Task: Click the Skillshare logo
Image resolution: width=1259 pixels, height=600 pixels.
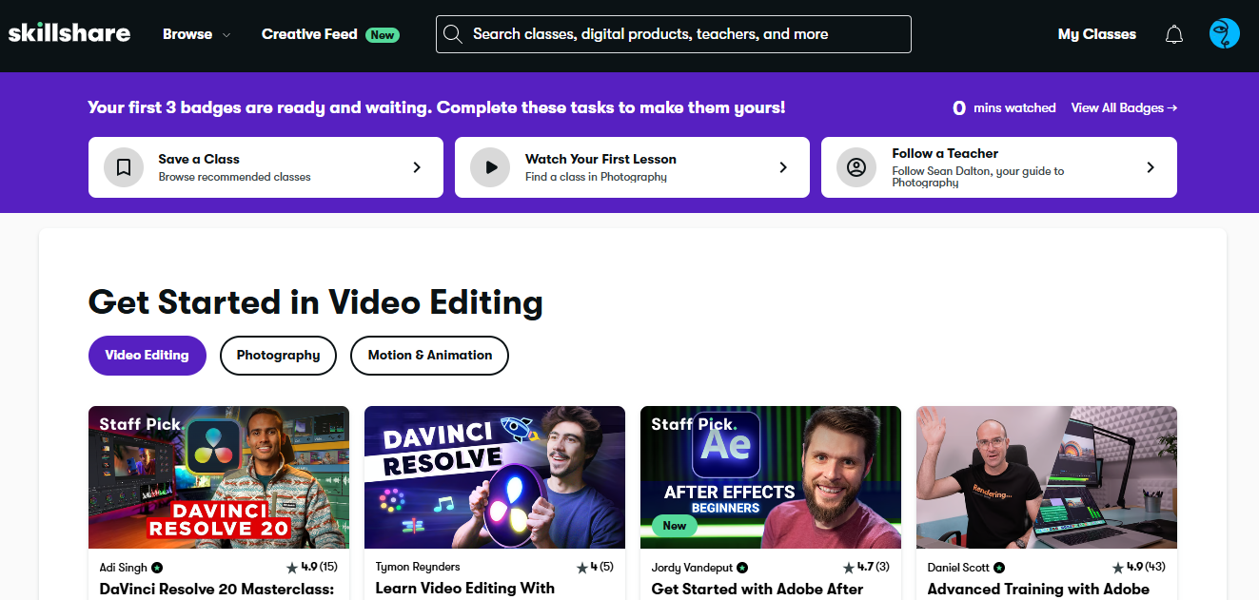Action: (x=69, y=33)
